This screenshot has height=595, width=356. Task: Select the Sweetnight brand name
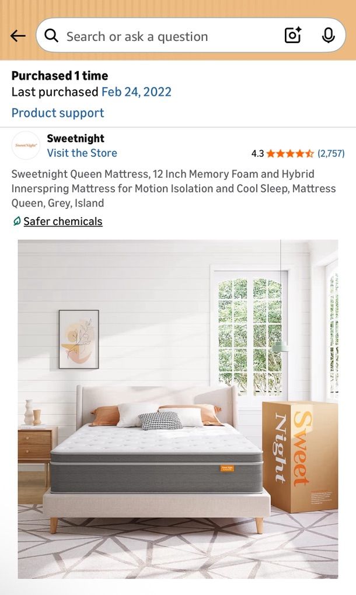click(75, 138)
